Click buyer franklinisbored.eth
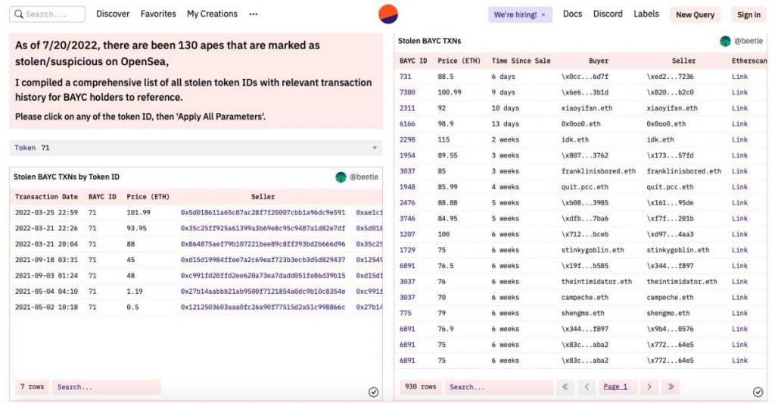 (599, 172)
